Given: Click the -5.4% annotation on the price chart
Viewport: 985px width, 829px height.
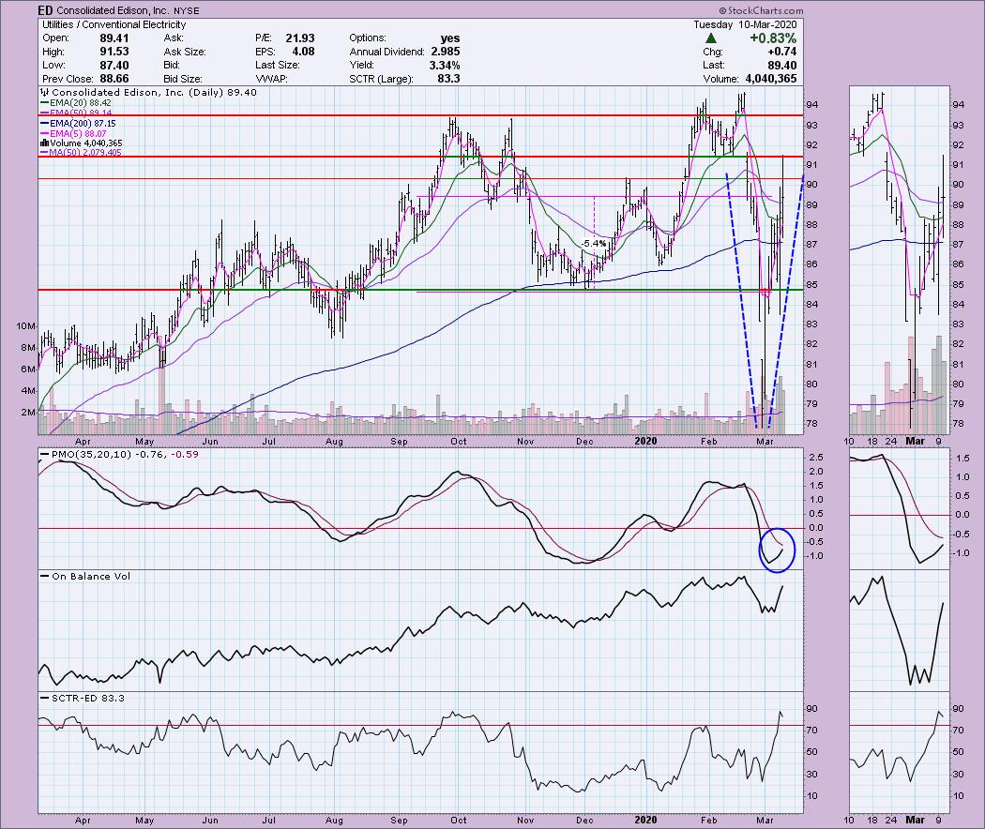Looking at the screenshot, I should [592, 244].
